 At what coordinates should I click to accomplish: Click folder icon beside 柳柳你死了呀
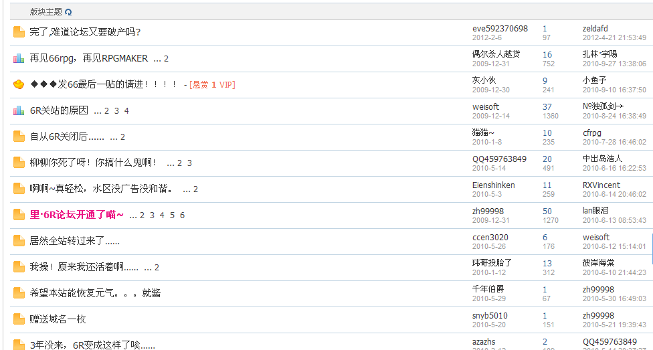(19, 163)
